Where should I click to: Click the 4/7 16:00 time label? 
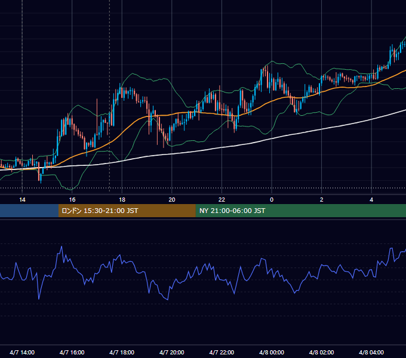(x=72, y=352)
